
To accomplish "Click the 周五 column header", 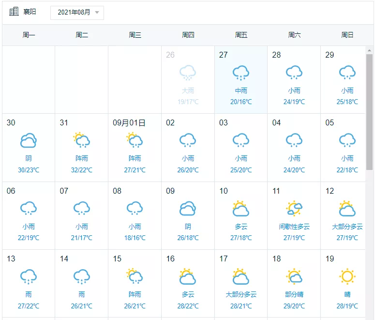I will (241, 35).
